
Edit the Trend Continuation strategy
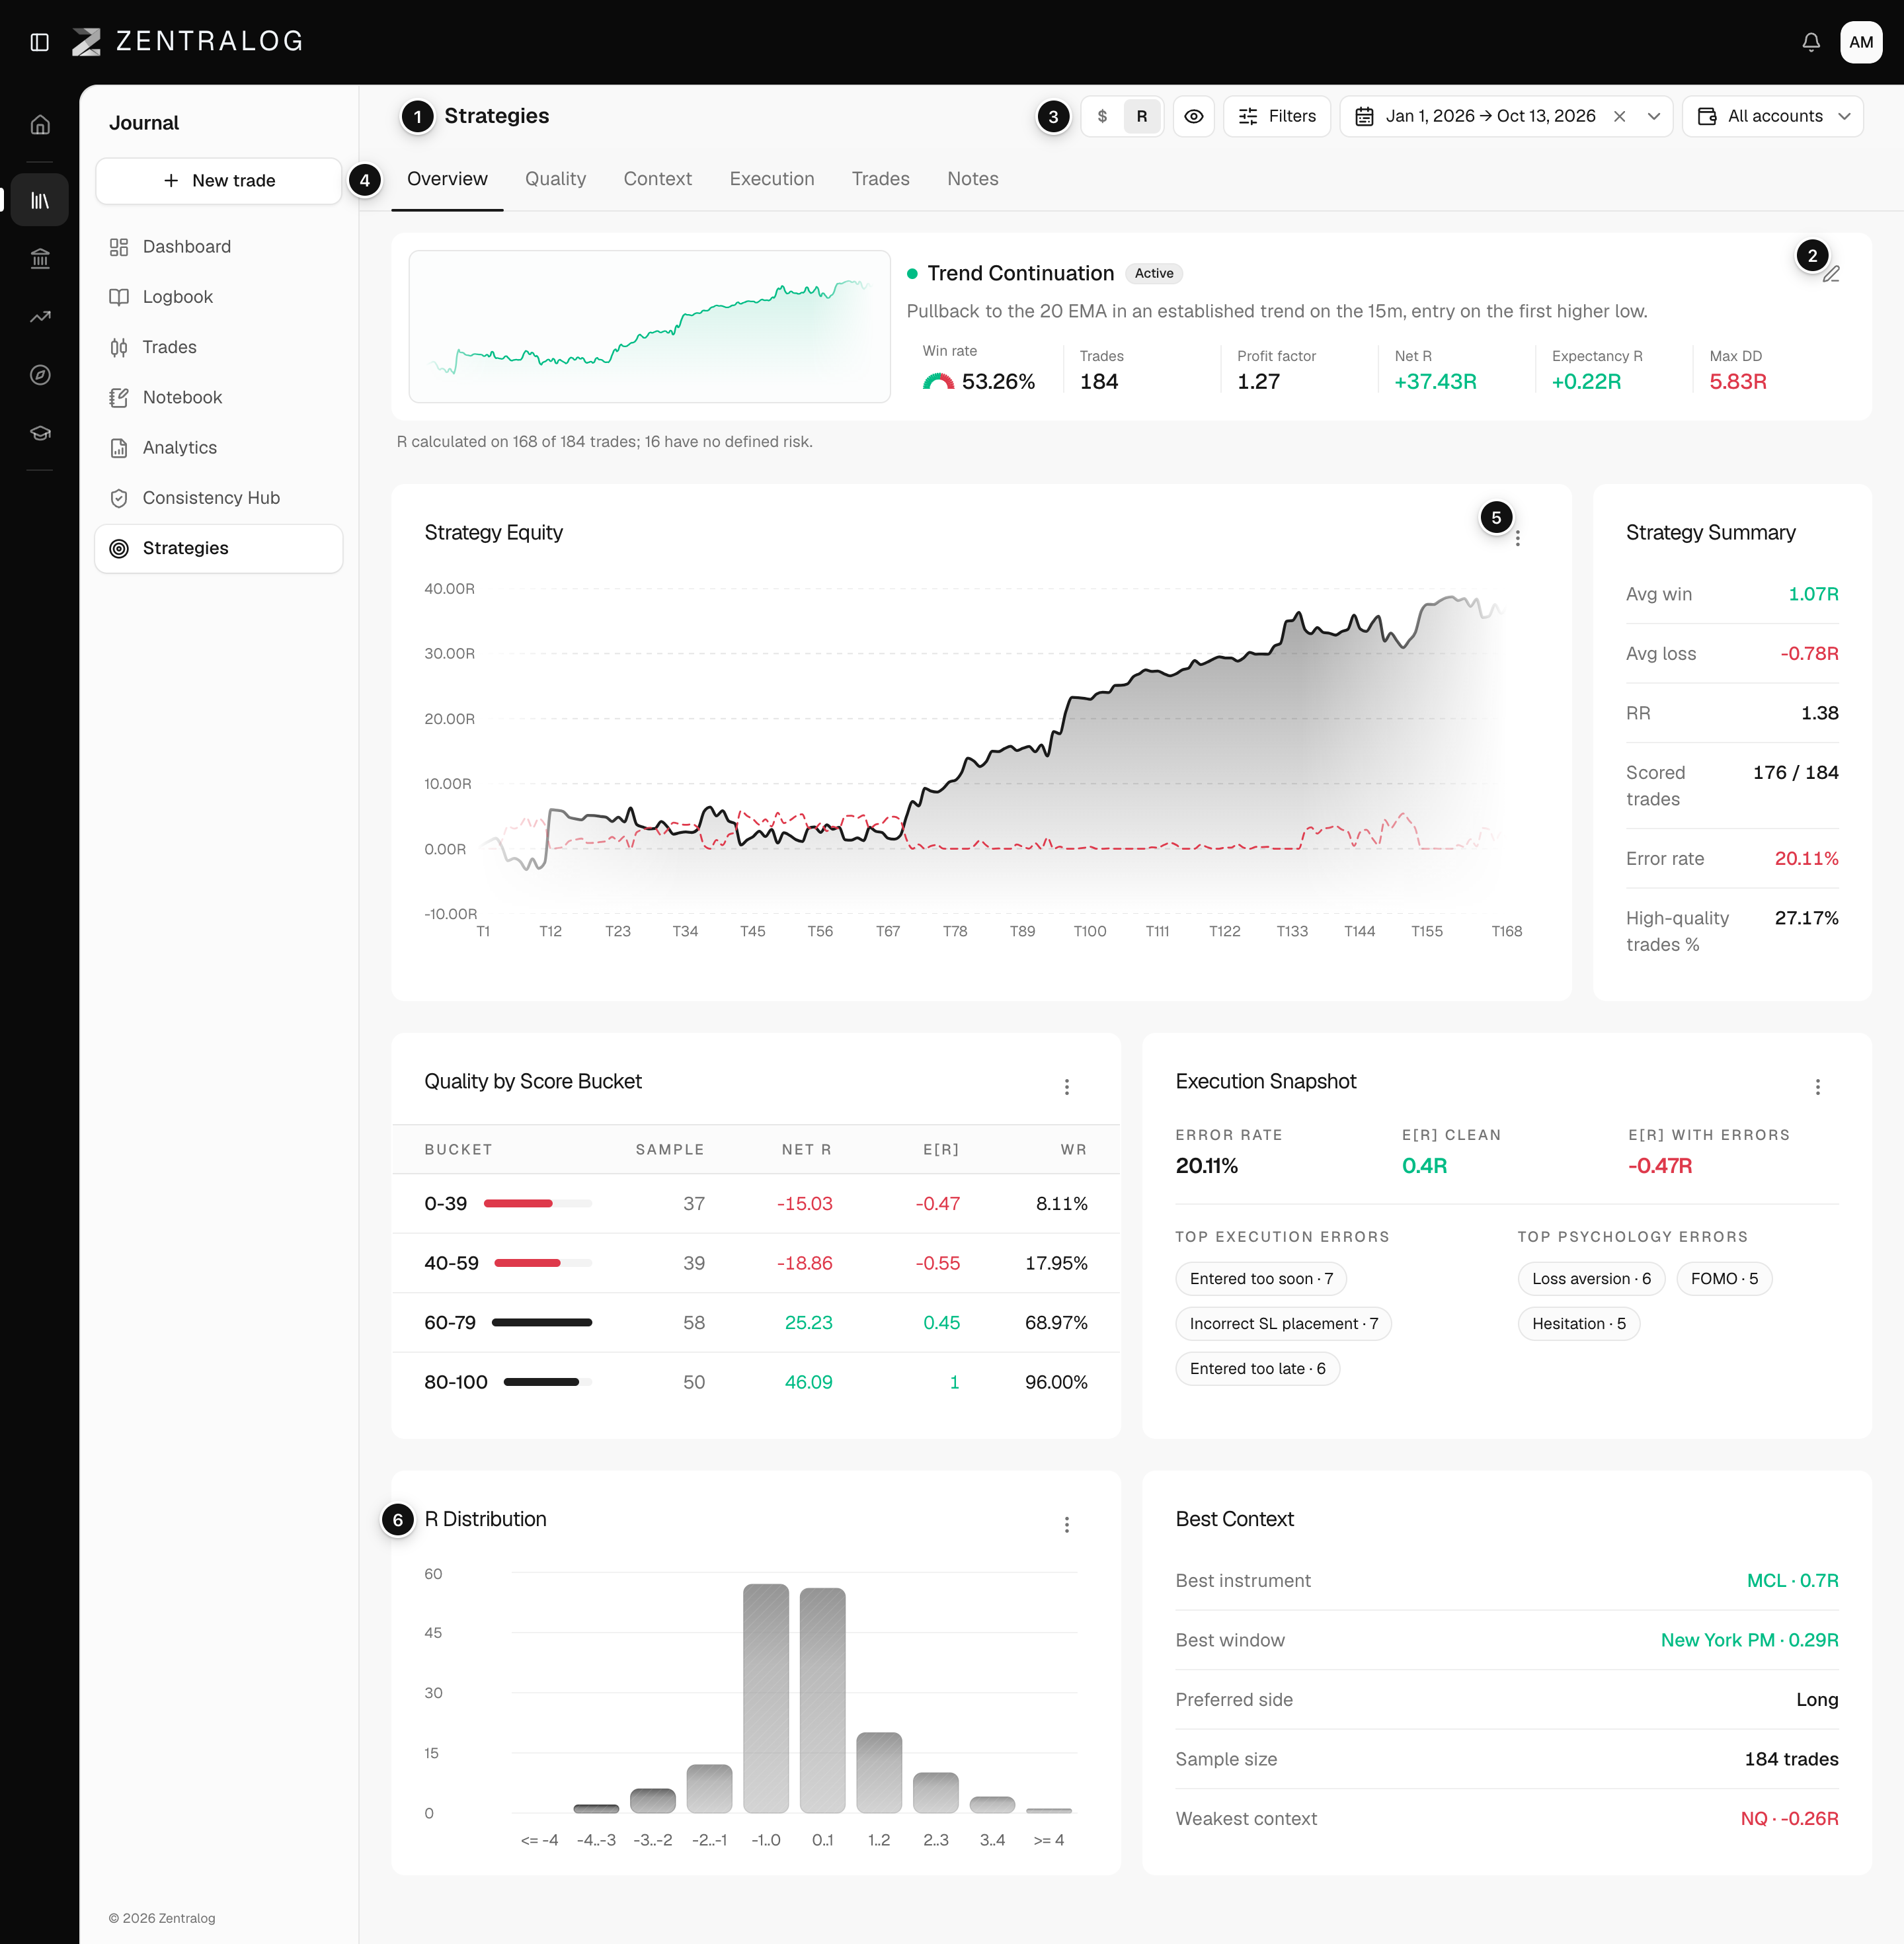point(1831,274)
